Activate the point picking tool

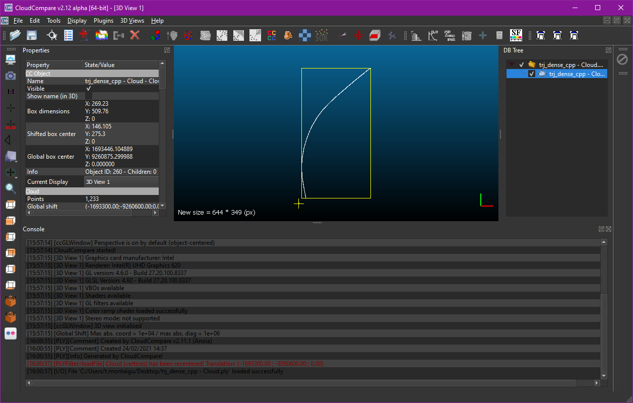click(x=52, y=35)
